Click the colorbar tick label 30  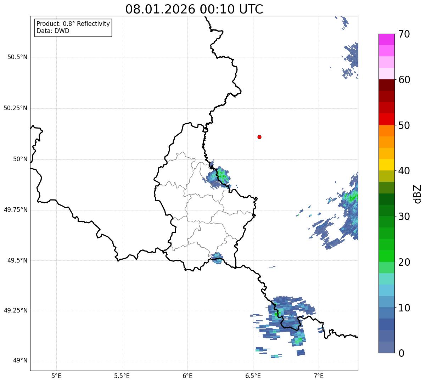(x=404, y=216)
